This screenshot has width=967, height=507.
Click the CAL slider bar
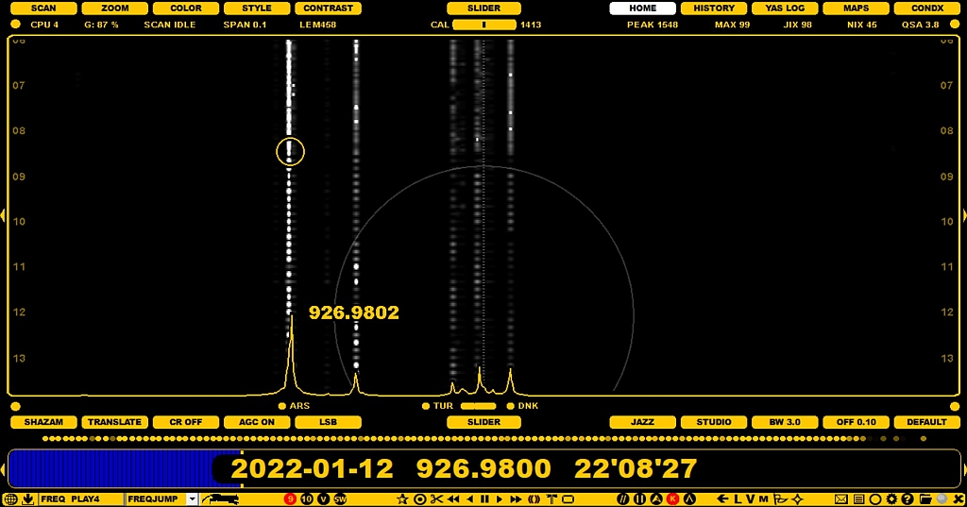click(x=483, y=25)
